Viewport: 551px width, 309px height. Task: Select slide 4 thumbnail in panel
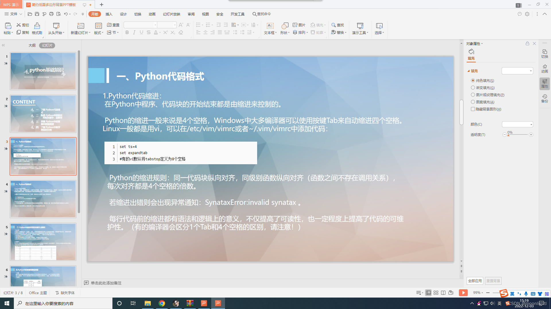point(43,199)
